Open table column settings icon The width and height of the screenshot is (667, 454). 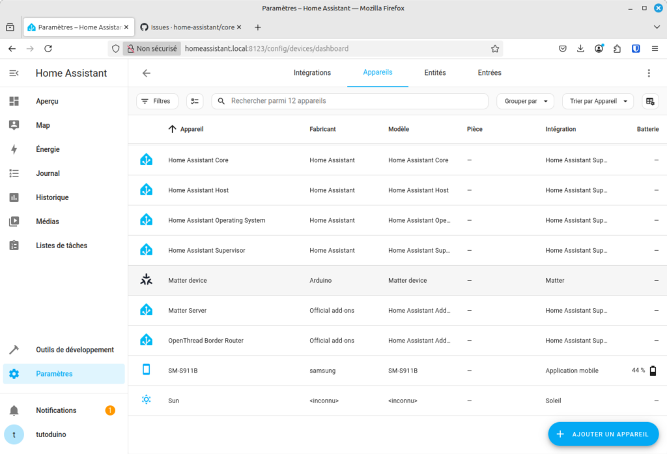(x=650, y=101)
